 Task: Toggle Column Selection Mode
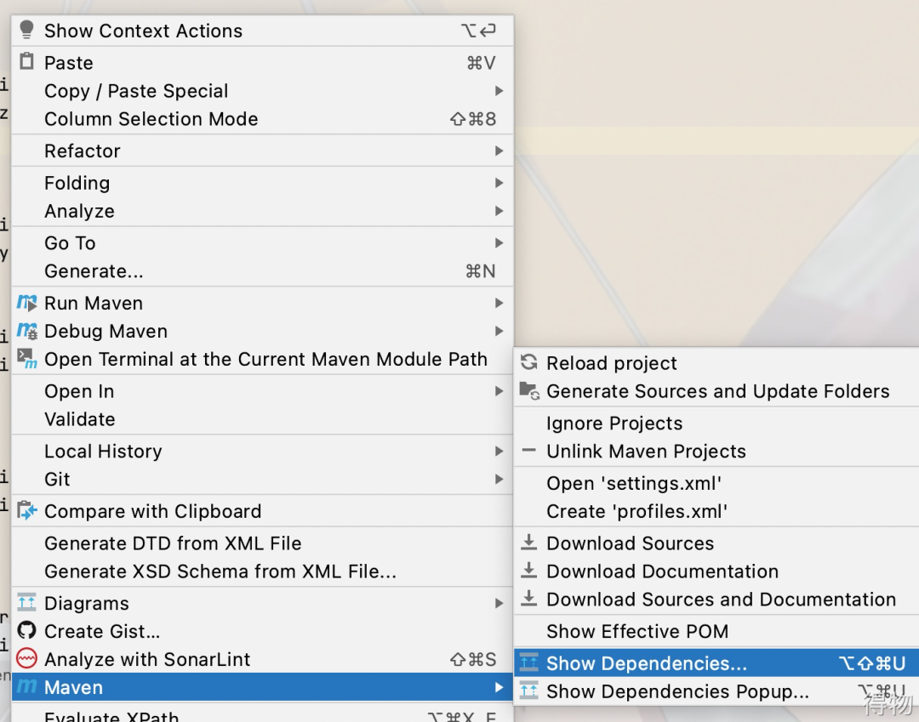[151, 119]
